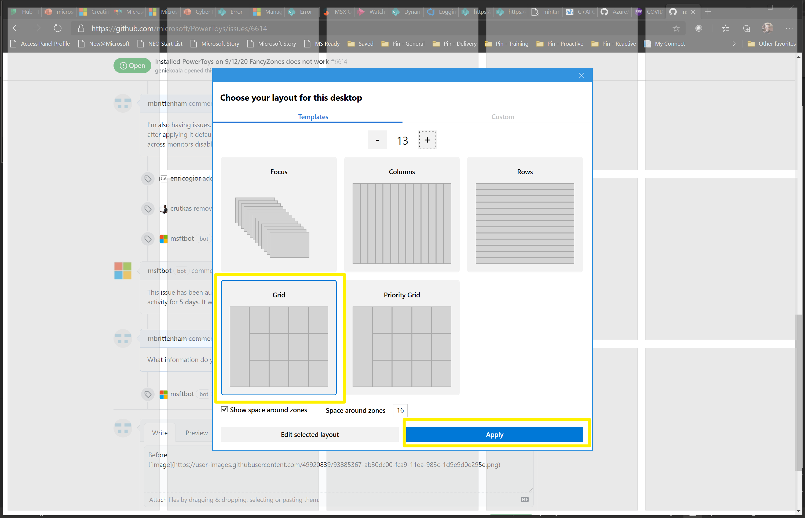Open new tab with plus icon
The width and height of the screenshot is (805, 518).
[x=708, y=12]
